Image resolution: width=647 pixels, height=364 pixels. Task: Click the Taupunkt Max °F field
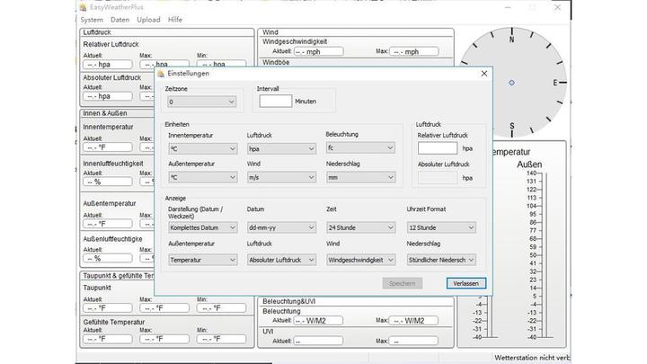(x=164, y=308)
